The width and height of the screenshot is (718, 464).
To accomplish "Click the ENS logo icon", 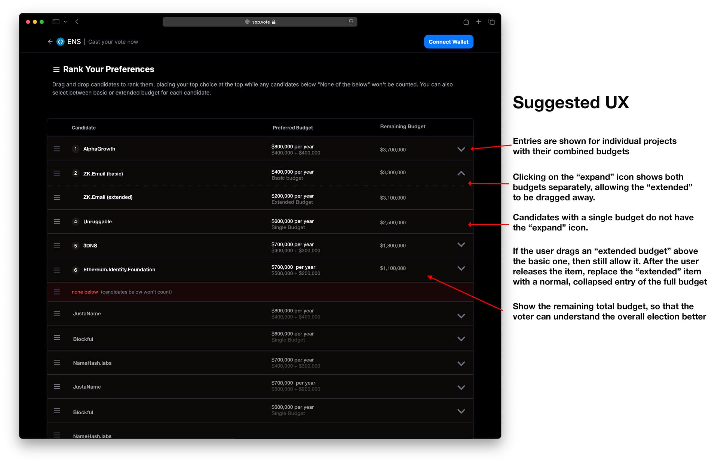I will [x=60, y=41].
